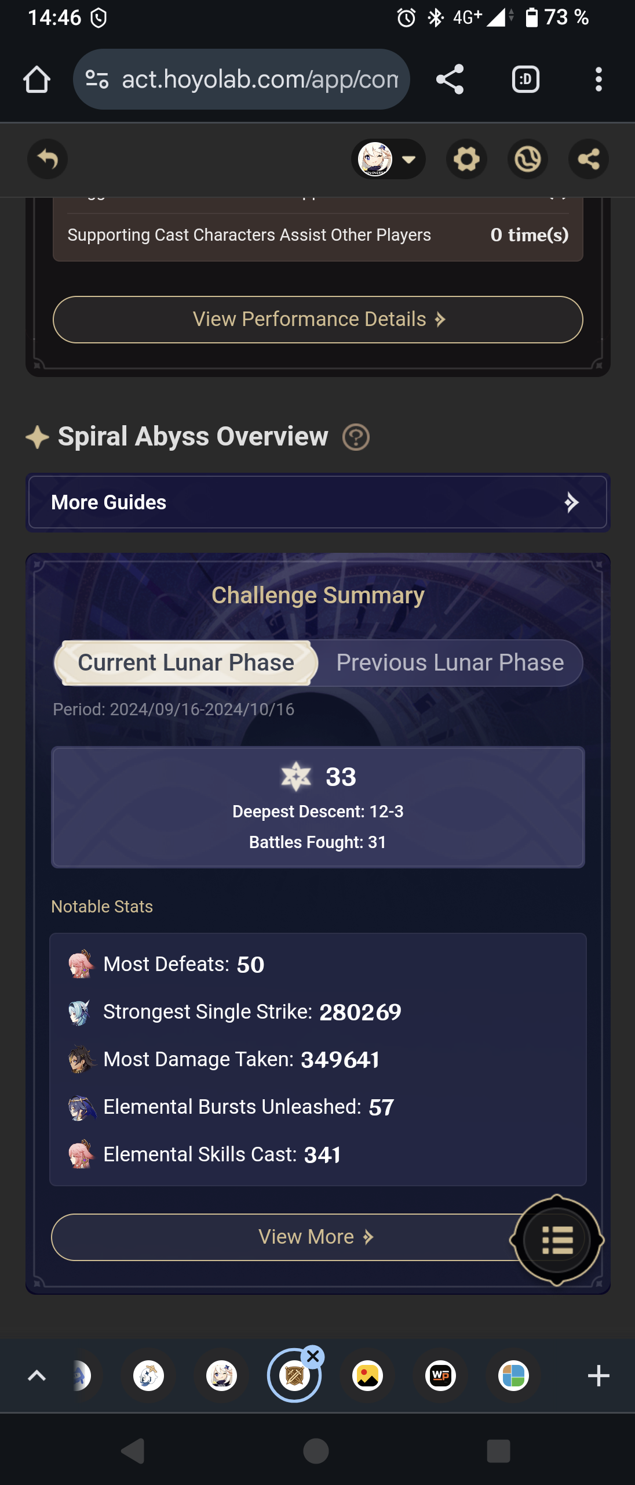The height and width of the screenshot is (1485, 635).
Task: Open the floating list menu button
Action: point(557,1240)
